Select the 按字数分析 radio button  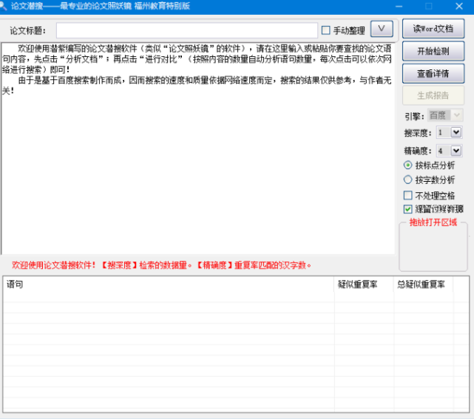click(407, 180)
